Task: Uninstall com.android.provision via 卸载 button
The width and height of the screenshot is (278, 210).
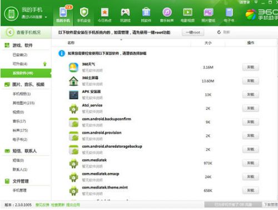Action: (251, 136)
